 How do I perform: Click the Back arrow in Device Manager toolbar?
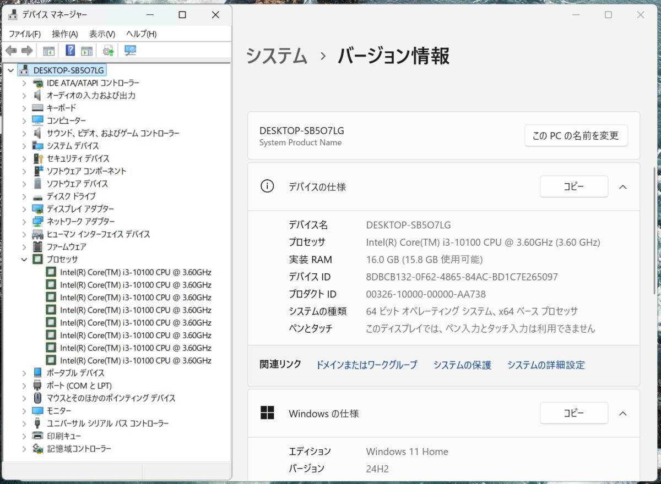(11, 51)
